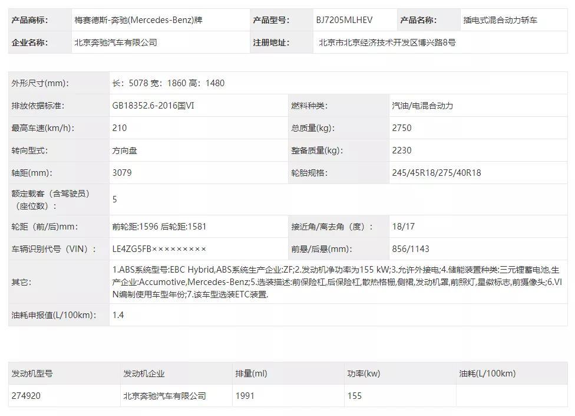Image resolution: width=575 pixels, height=416 pixels.
Task: Click the rated passenger count 5
Action: point(114,199)
